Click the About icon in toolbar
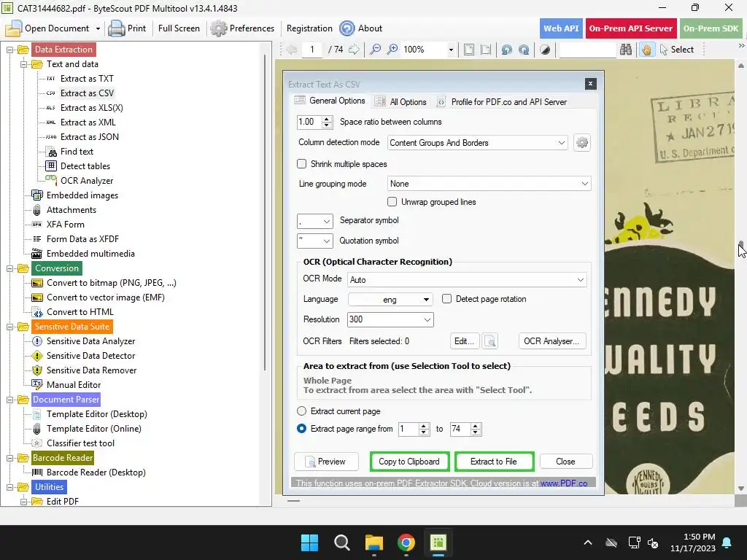Screen dimensions: 747x560 coord(347,28)
